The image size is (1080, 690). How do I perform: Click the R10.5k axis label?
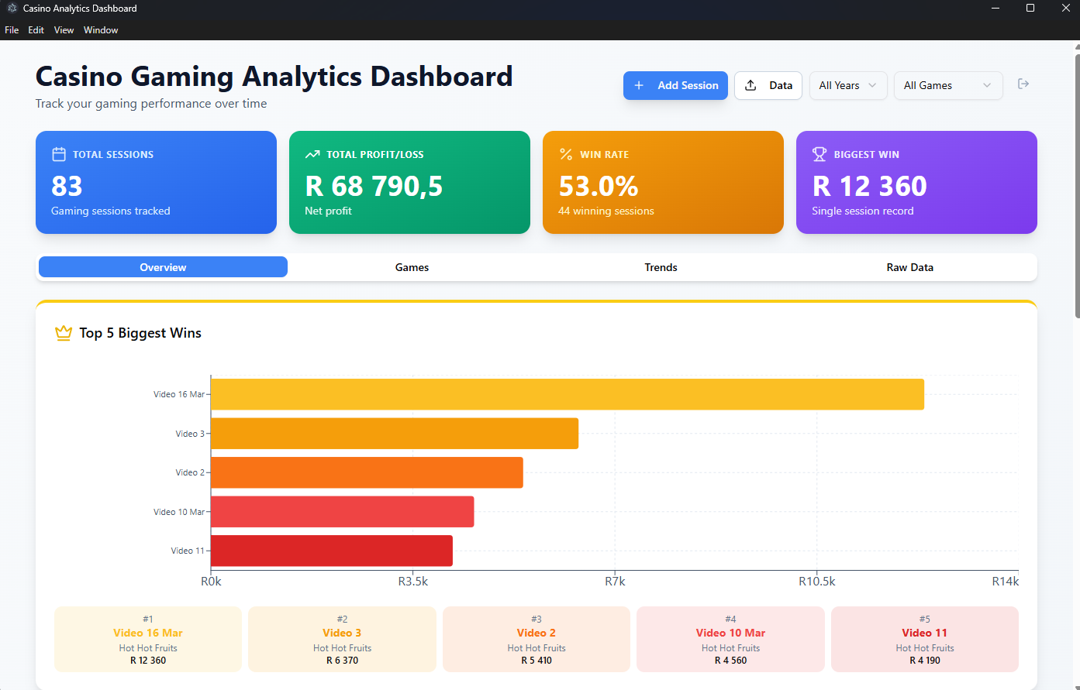point(817,582)
